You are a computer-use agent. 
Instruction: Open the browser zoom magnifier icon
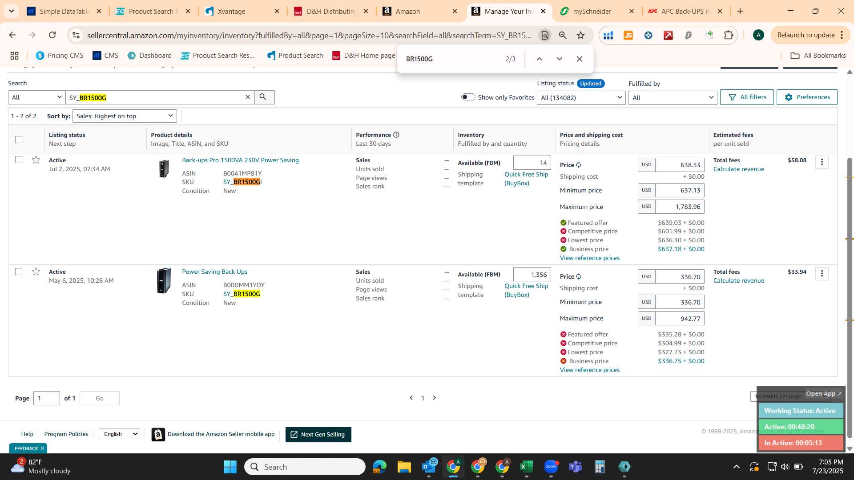click(563, 35)
